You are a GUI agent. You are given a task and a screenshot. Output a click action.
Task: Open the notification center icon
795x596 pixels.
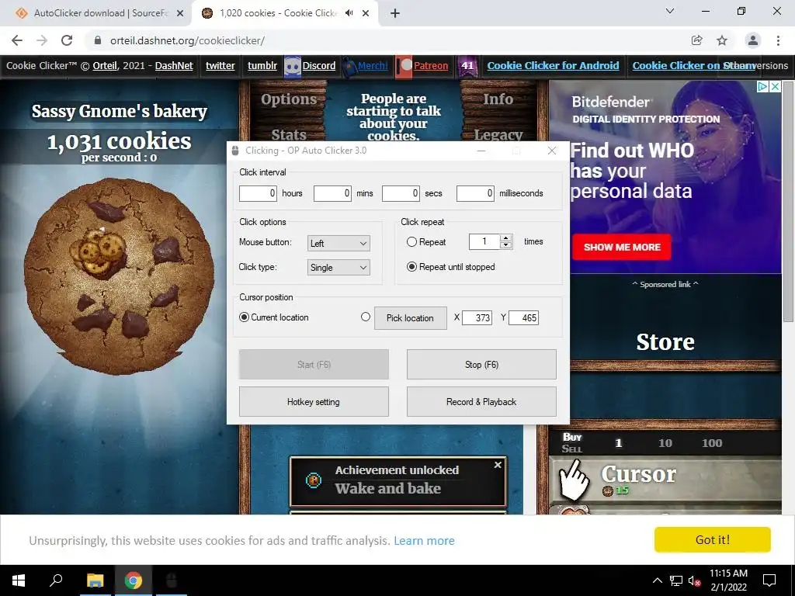769,580
